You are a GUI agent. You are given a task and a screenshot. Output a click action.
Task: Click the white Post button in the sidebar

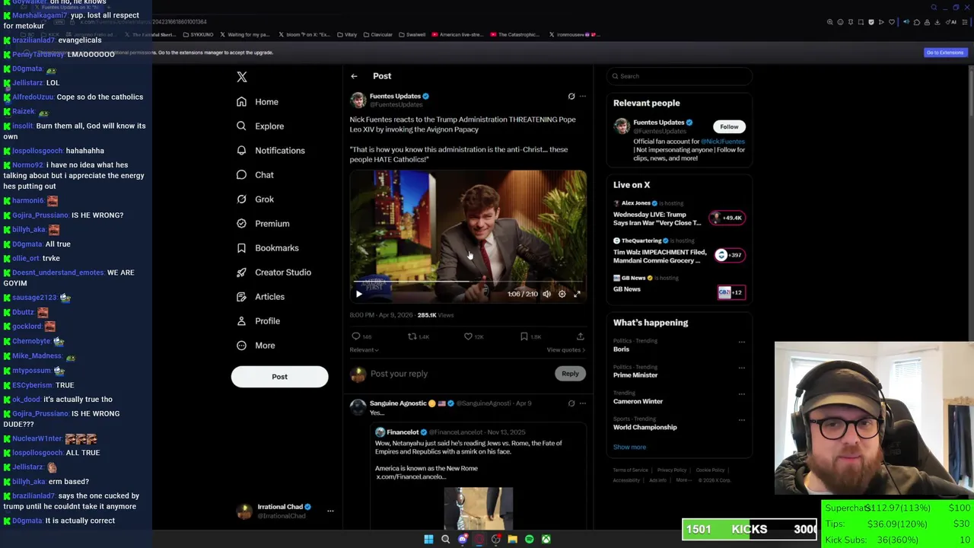click(279, 377)
